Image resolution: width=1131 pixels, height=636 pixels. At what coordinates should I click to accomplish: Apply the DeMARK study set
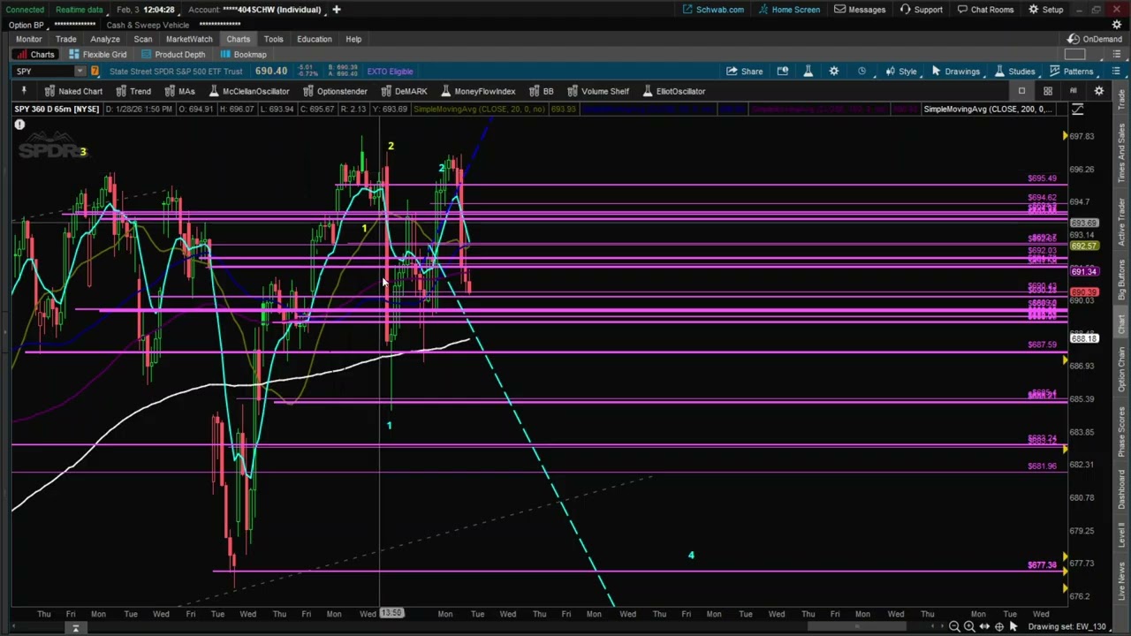[x=404, y=91]
